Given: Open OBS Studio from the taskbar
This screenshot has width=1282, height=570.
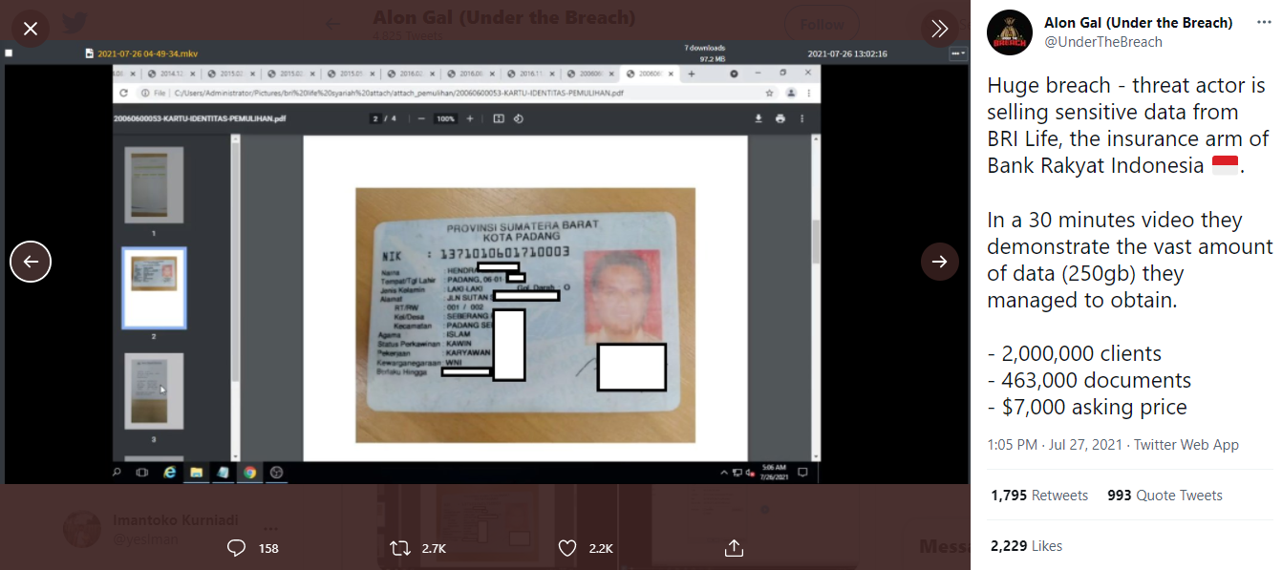Looking at the screenshot, I should 276,472.
